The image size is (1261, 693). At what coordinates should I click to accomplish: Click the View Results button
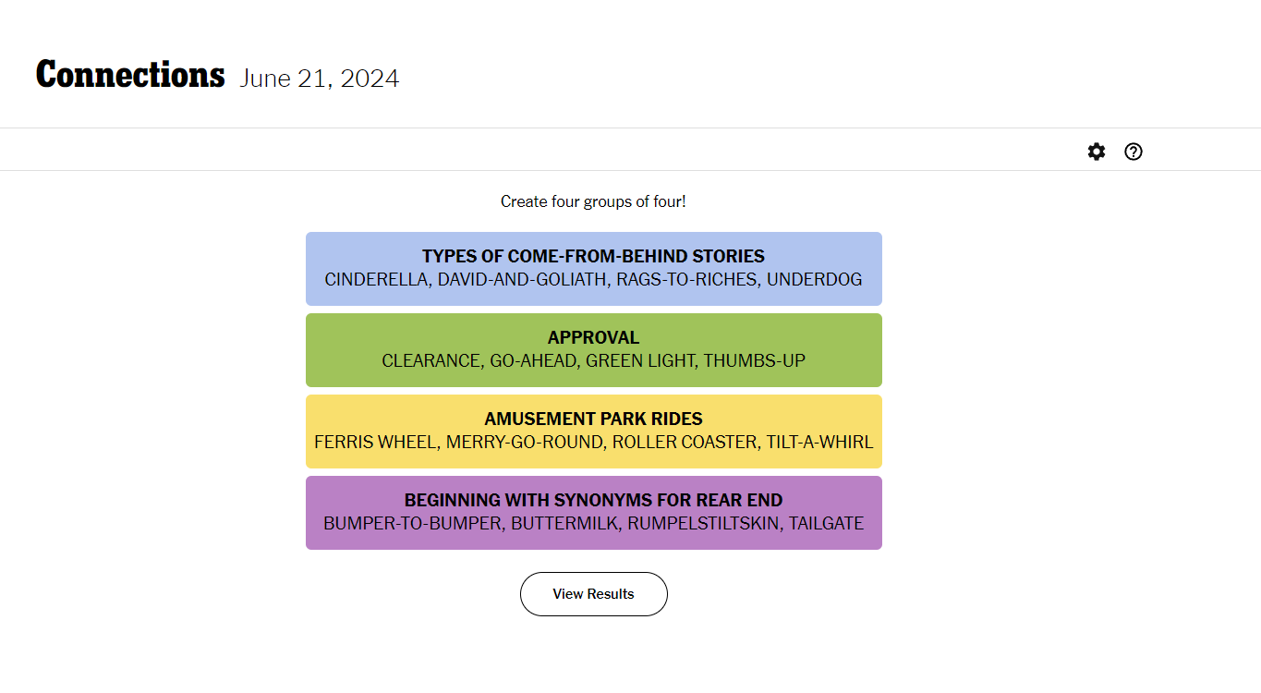pos(594,594)
